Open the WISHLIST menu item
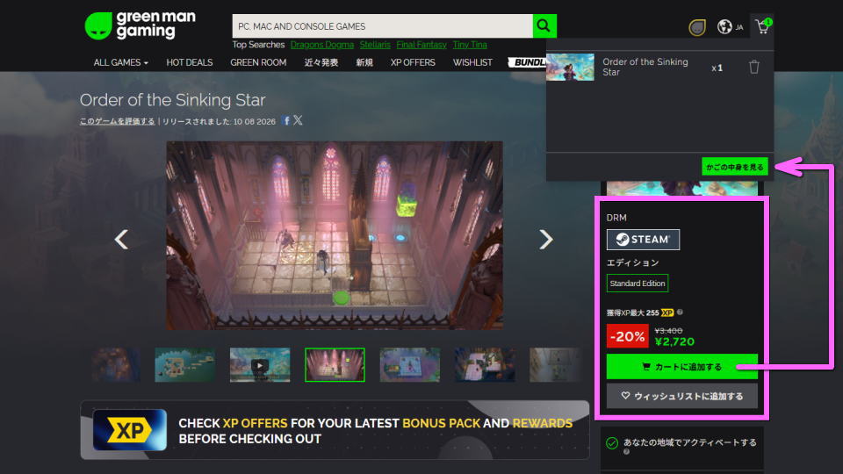 472,62
